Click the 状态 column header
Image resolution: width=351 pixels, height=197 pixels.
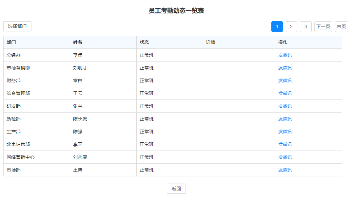(144, 42)
